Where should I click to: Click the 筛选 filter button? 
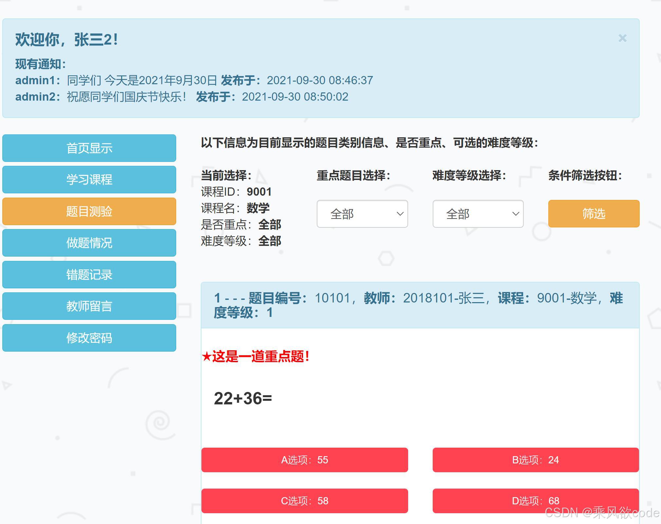pyautogui.click(x=593, y=213)
